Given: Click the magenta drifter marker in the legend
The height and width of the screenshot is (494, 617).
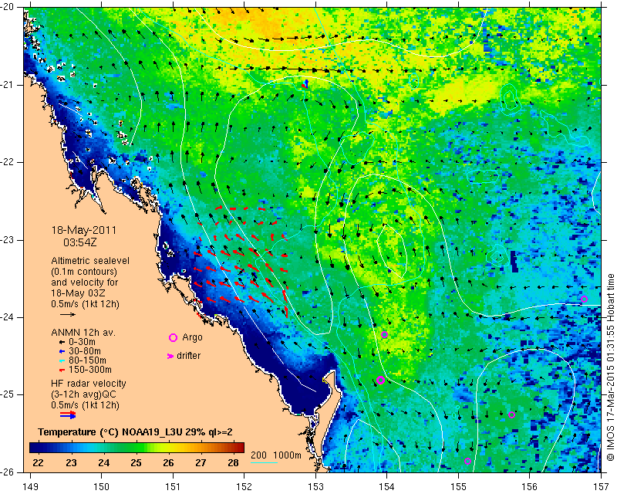Looking at the screenshot, I should (170, 356).
